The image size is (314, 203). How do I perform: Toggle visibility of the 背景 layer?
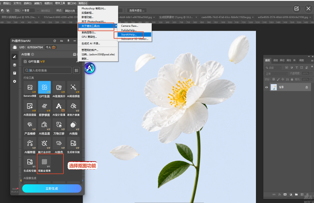(x=267, y=87)
